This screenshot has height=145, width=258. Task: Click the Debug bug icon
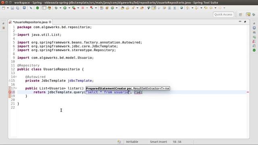tap(56, 8)
